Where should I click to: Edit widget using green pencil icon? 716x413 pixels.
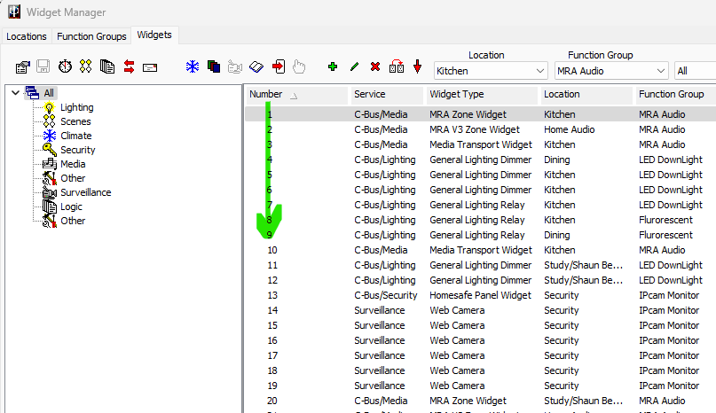354,67
